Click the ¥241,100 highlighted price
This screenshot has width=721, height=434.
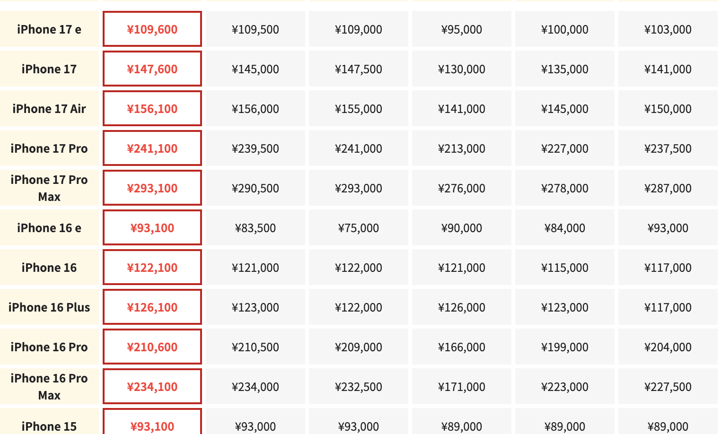click(x=152, y=148)
